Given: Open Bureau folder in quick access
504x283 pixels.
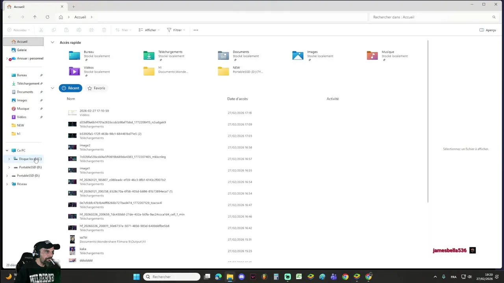Looking at the screenshot, I should [89, 55].
